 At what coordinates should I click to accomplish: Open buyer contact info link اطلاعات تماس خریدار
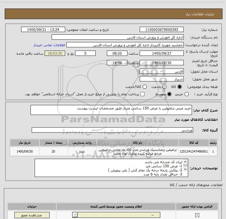tap(49, 45)
